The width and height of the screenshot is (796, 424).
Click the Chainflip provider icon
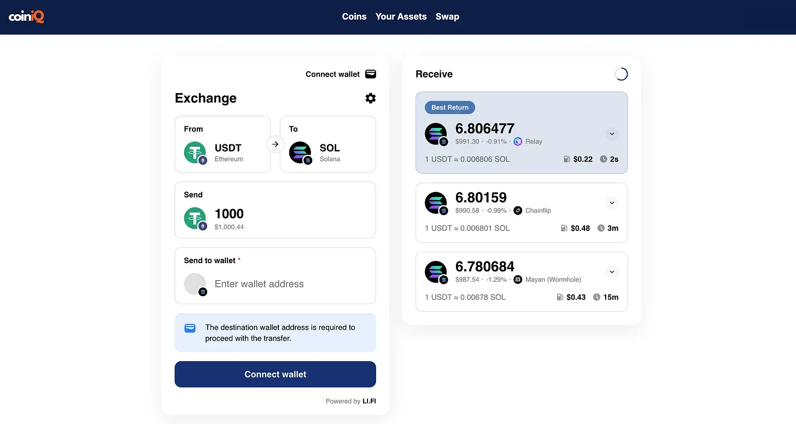click(518, 211)
